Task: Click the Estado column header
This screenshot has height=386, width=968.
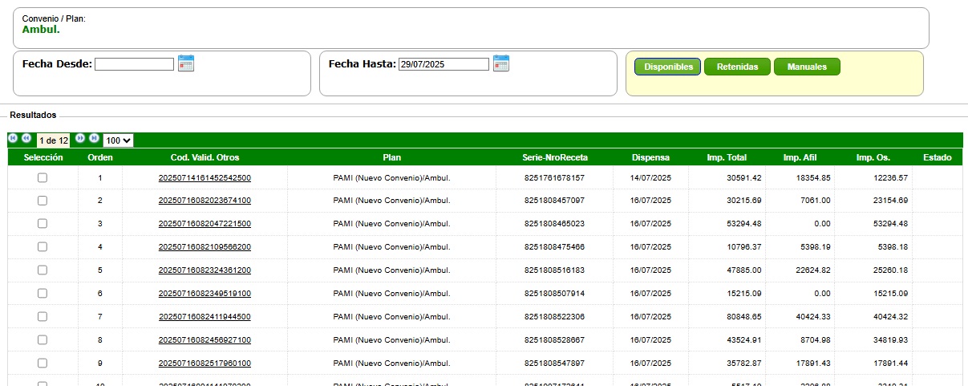Action: point(937,157)
